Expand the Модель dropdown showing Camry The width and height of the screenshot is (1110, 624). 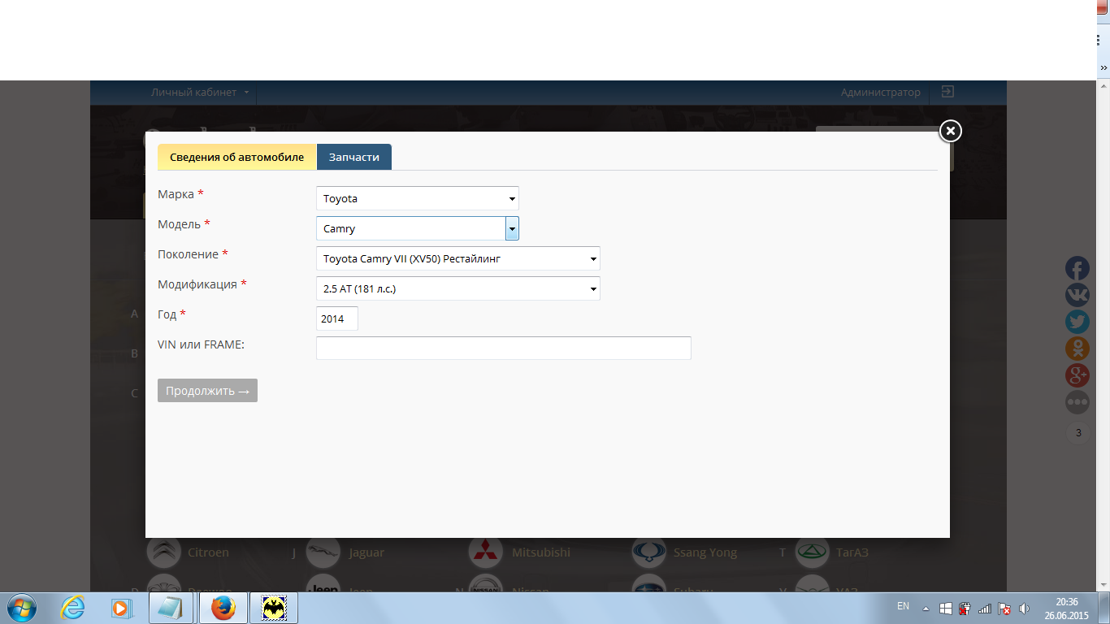pos(417,228)
